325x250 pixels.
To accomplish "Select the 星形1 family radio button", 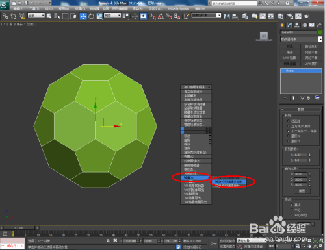I will pos(288,136).
